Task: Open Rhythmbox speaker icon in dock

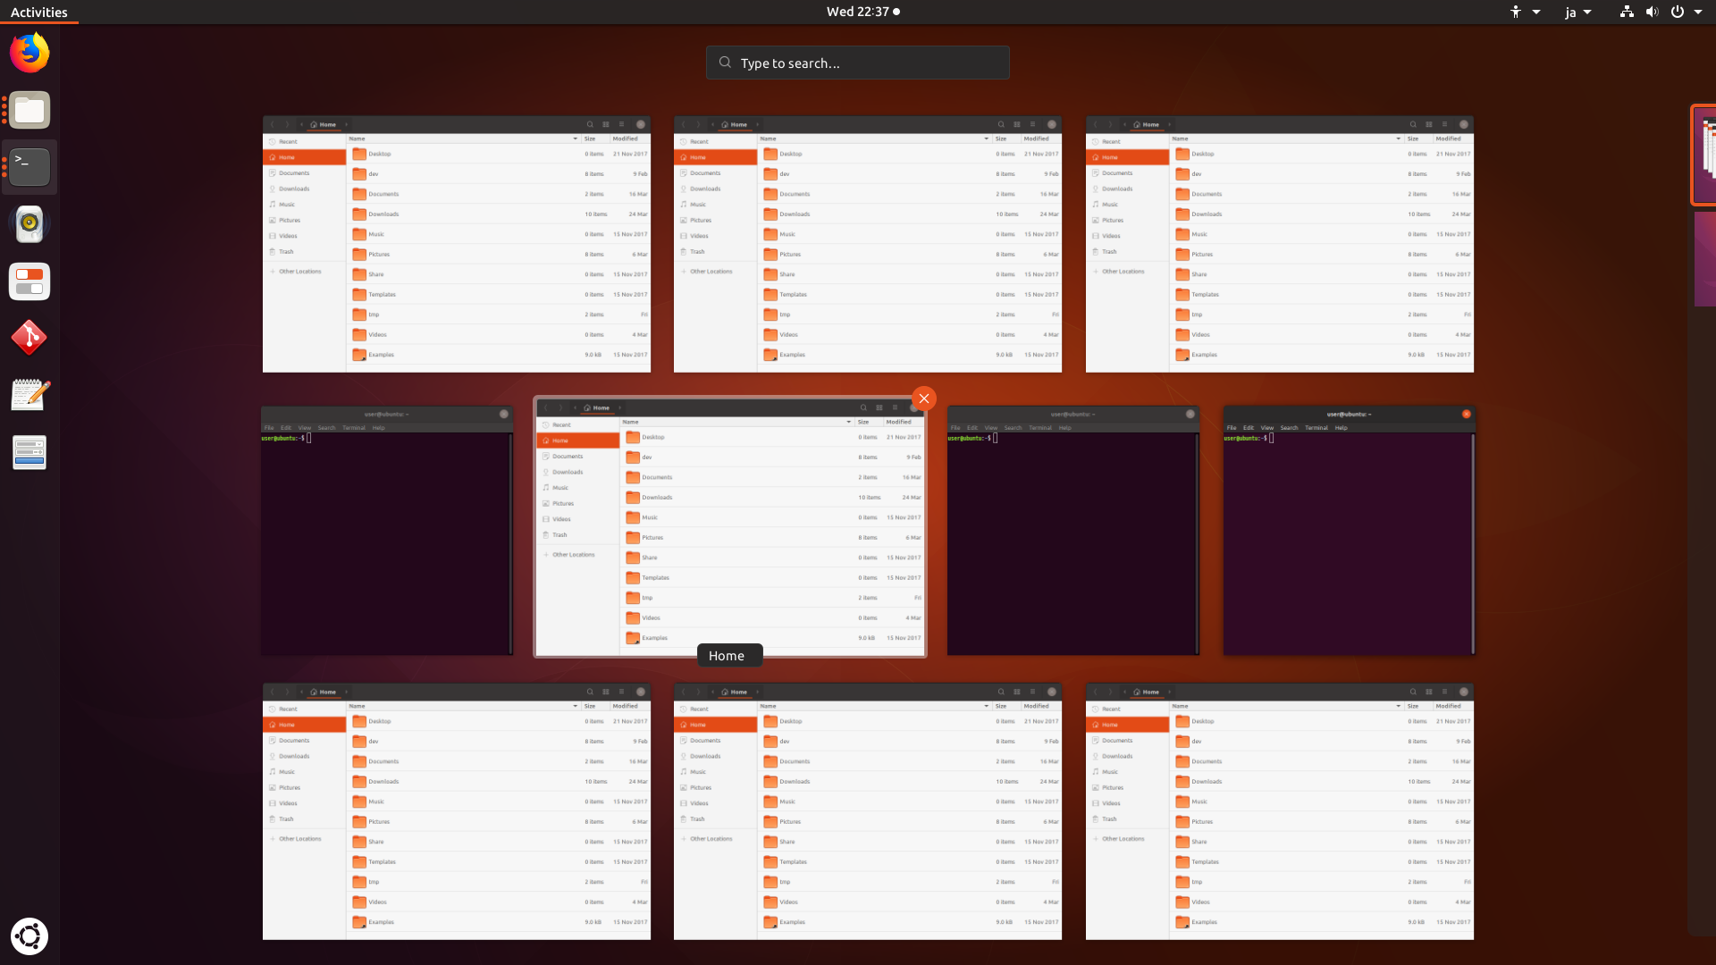Action: pyautogui.click(x=29, y=224)
